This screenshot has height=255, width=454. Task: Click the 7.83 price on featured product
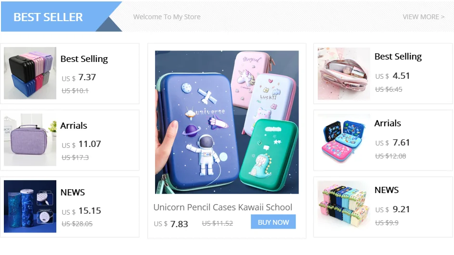(179, 224)
